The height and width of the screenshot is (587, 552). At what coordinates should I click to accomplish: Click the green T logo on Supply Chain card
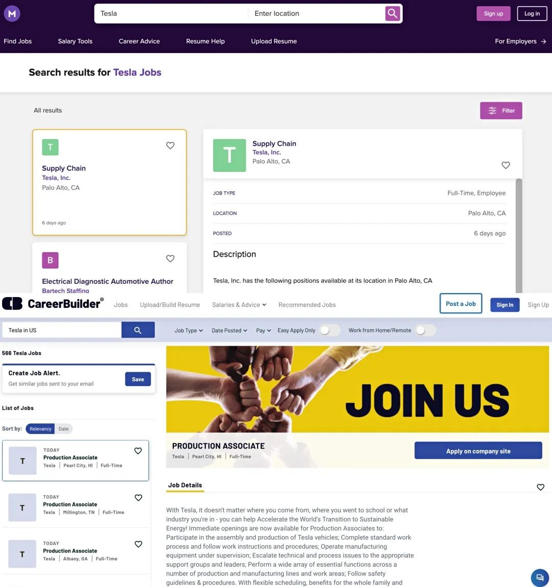click(x=50, y=147)
